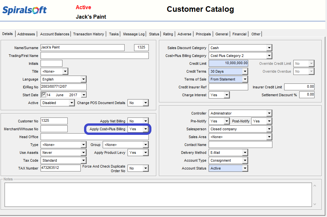Expand the Sales Discount Category dropdown
The height and width of the screenshot is (217, 327).
tap(269, 48)
